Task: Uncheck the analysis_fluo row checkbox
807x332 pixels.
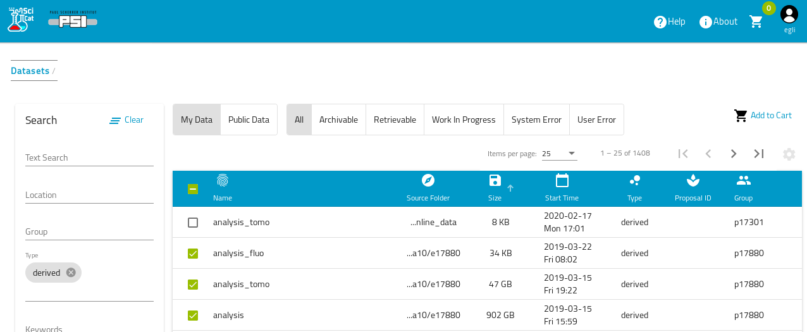Action: click(x=193, y=254)
